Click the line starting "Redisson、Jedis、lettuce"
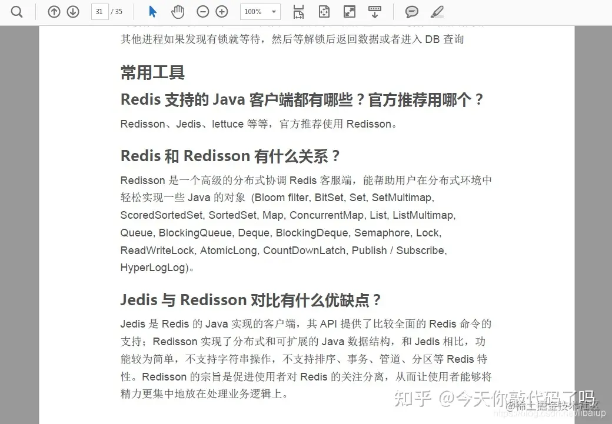This screenshot has height=424, width=612. (x=259, y=124)
